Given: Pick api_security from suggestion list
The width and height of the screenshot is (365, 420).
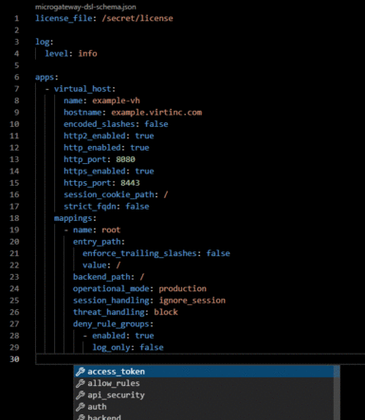Looking at the screenshot, I should (207, 395).
